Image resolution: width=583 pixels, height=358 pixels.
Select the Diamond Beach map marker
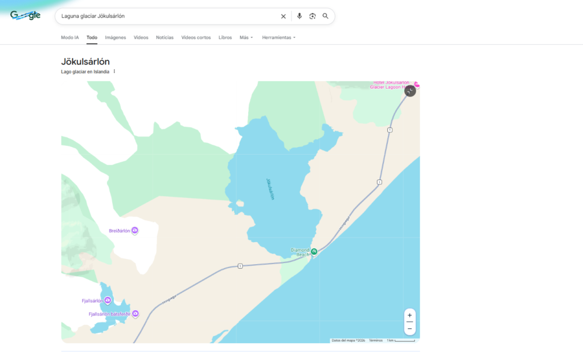coord(314,251)
